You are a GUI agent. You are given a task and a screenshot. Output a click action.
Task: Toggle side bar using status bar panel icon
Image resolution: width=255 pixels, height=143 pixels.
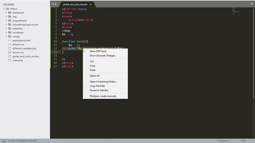(4, 141)
